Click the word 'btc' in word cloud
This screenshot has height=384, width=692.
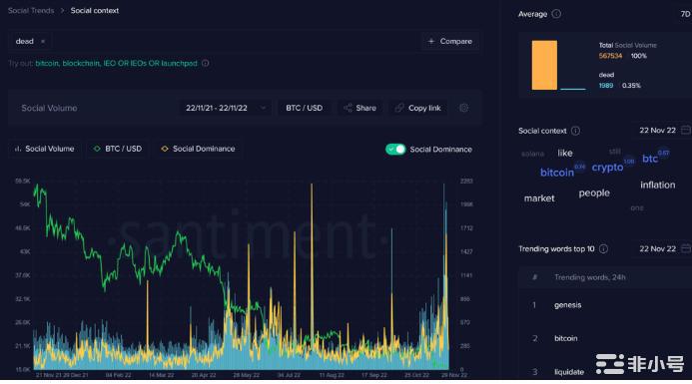pyautogui.click(x=650, y=159)
